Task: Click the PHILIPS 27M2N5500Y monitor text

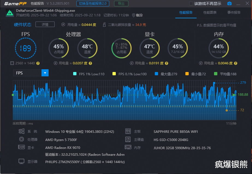Action: 85,162
